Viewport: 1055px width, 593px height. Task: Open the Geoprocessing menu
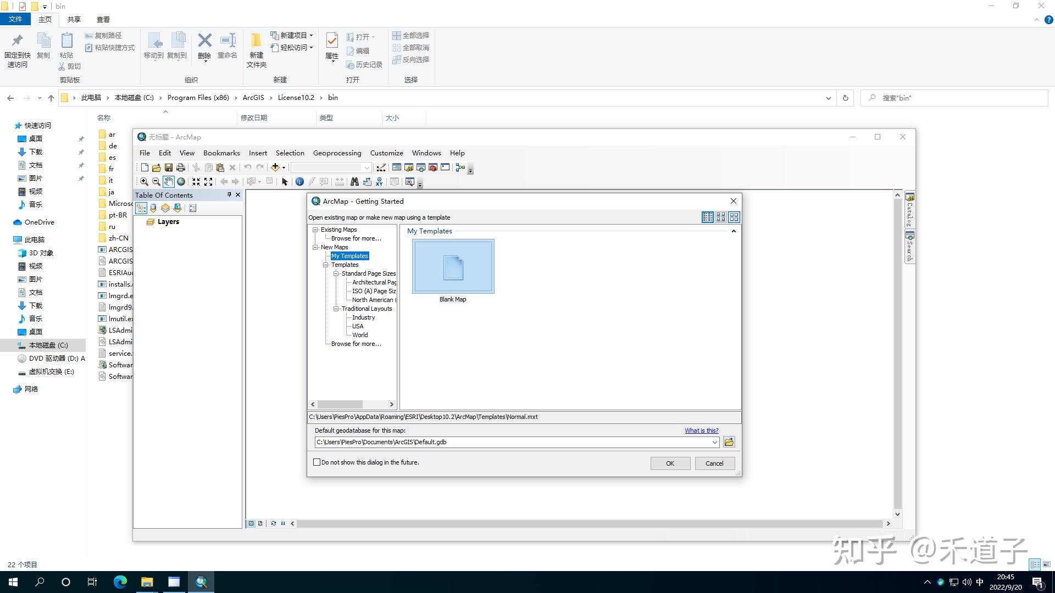(x=337, y=153)
